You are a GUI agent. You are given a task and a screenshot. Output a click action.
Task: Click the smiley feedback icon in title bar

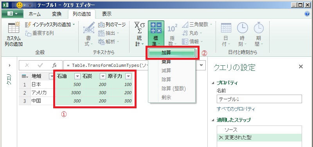coord(19,5)
